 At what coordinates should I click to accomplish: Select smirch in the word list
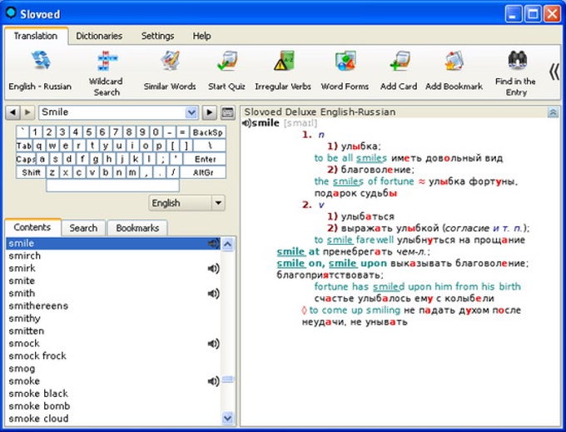tap(113, 256)
